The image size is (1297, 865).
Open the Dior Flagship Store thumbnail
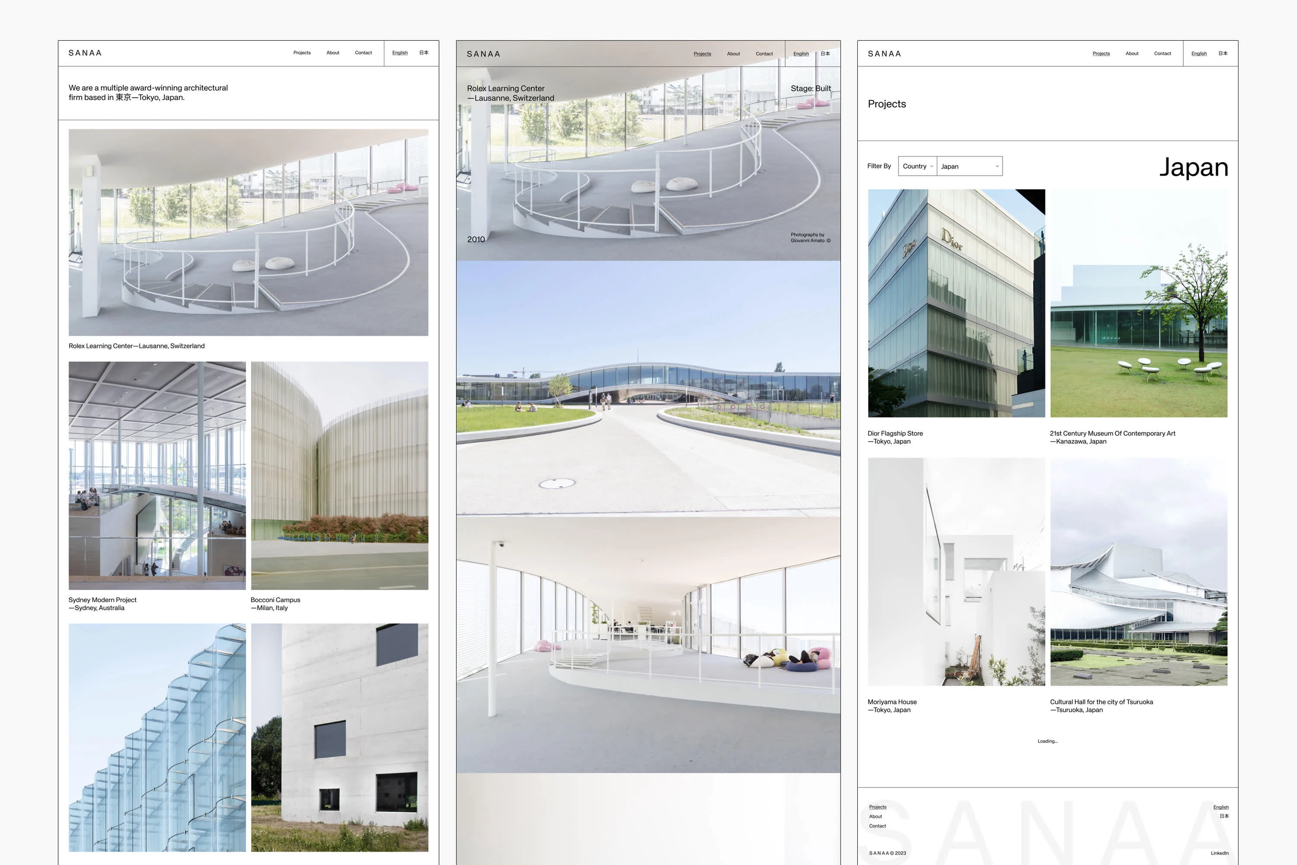956,303
